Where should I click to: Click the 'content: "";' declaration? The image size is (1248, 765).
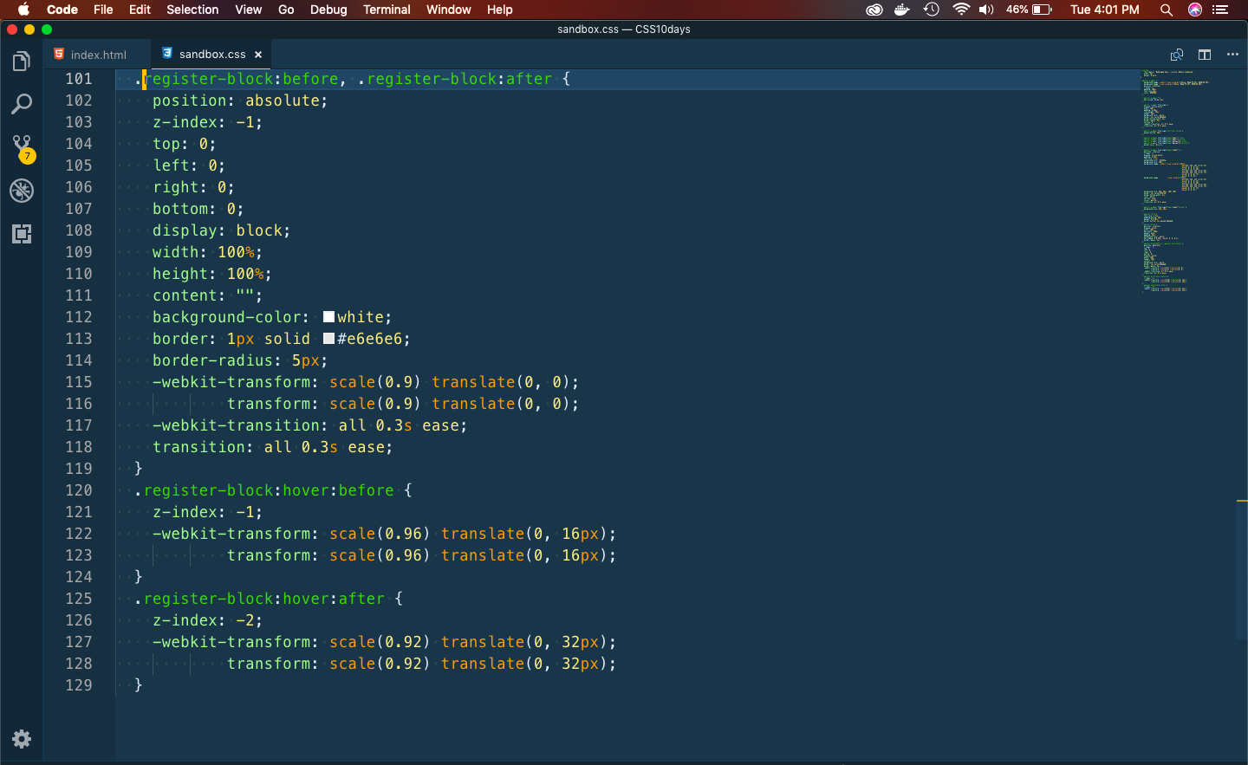coord(207,295)
